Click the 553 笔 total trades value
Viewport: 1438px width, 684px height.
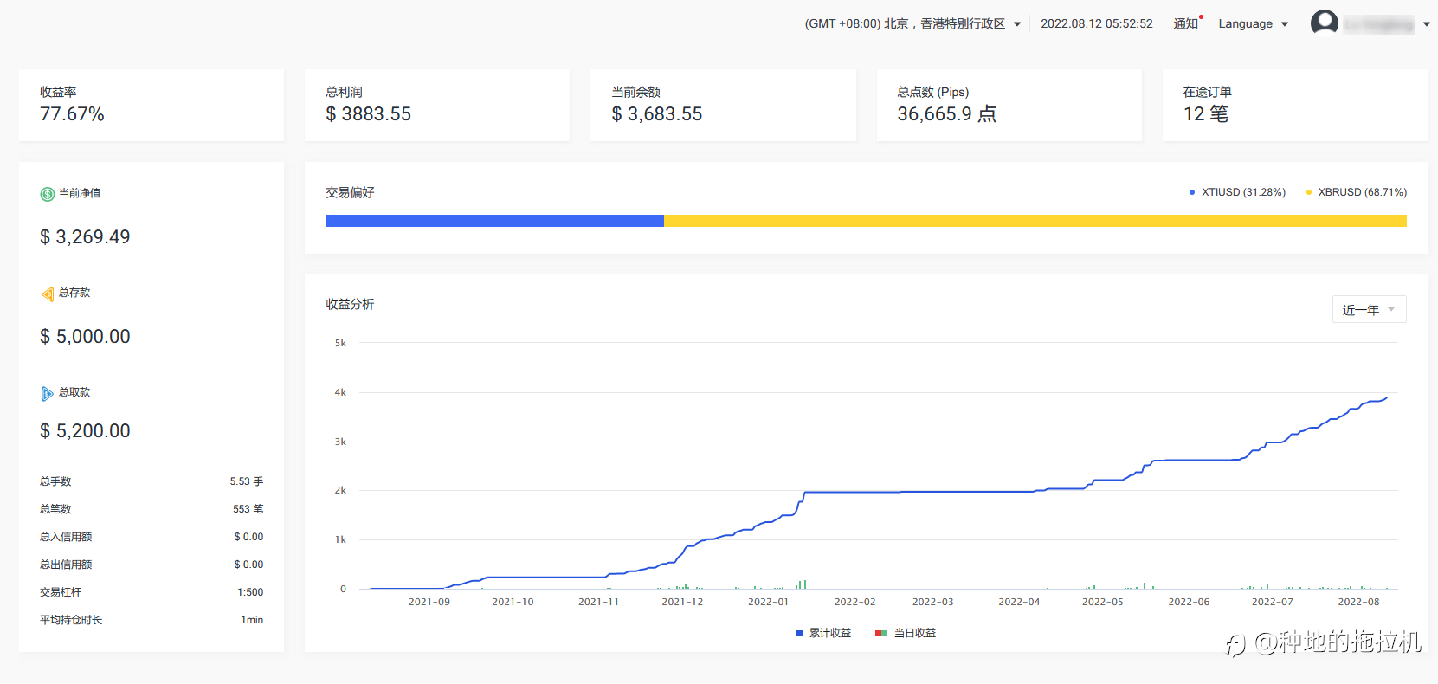click(248, 509)
